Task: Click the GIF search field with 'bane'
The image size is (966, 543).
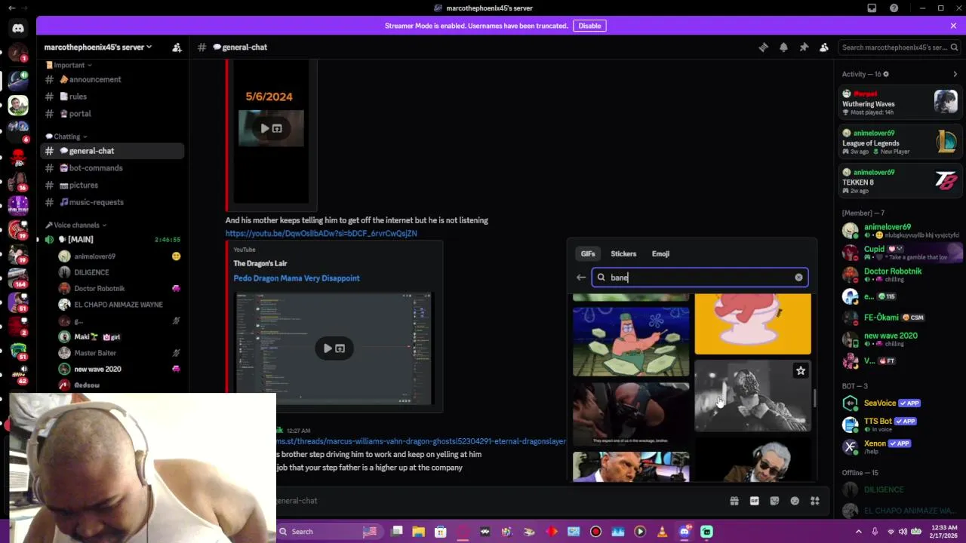Action: click(x=700, y=278)
